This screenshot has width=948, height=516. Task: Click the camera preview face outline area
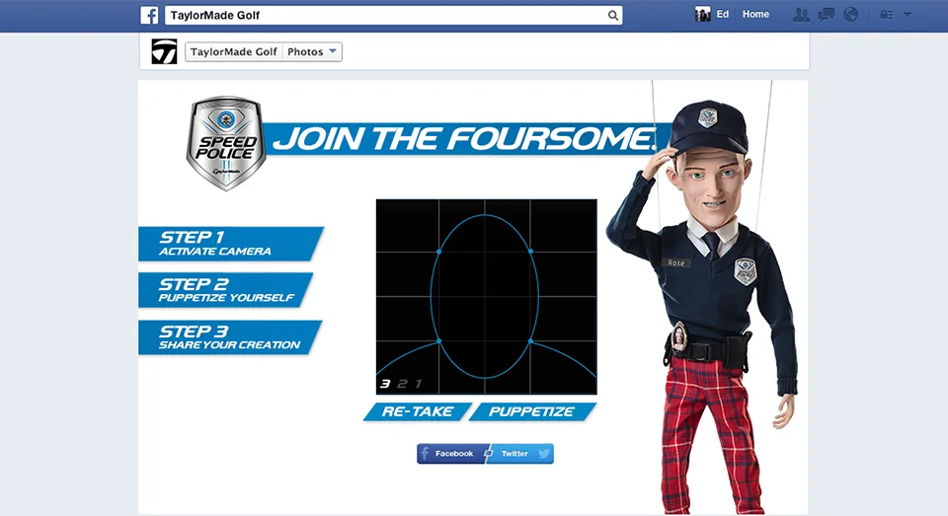pyautogui.click(x=486, y=297)
